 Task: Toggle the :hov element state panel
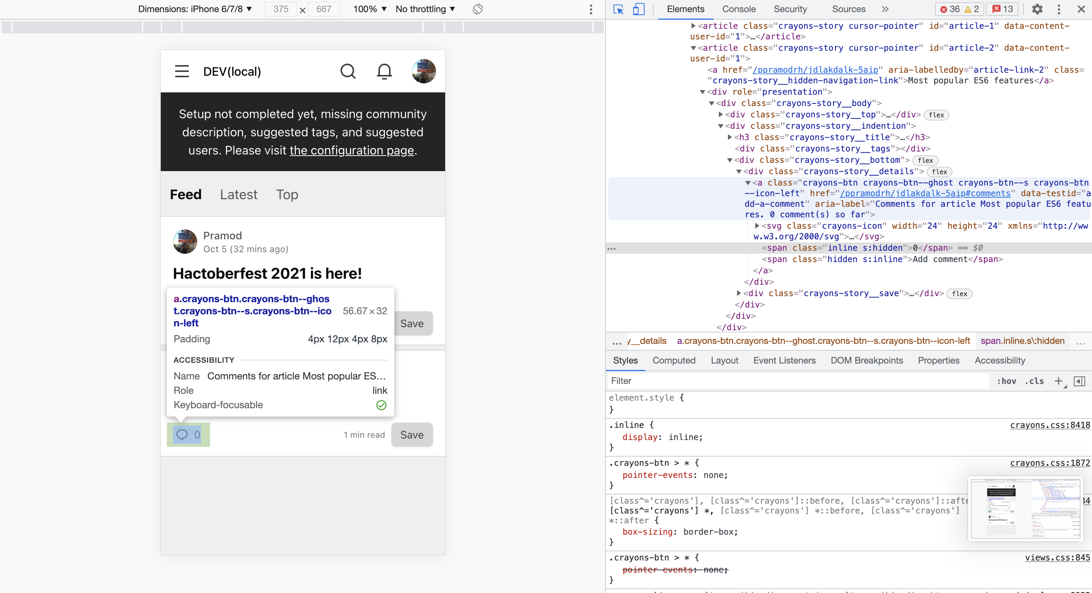click(x=1006, y=381)
